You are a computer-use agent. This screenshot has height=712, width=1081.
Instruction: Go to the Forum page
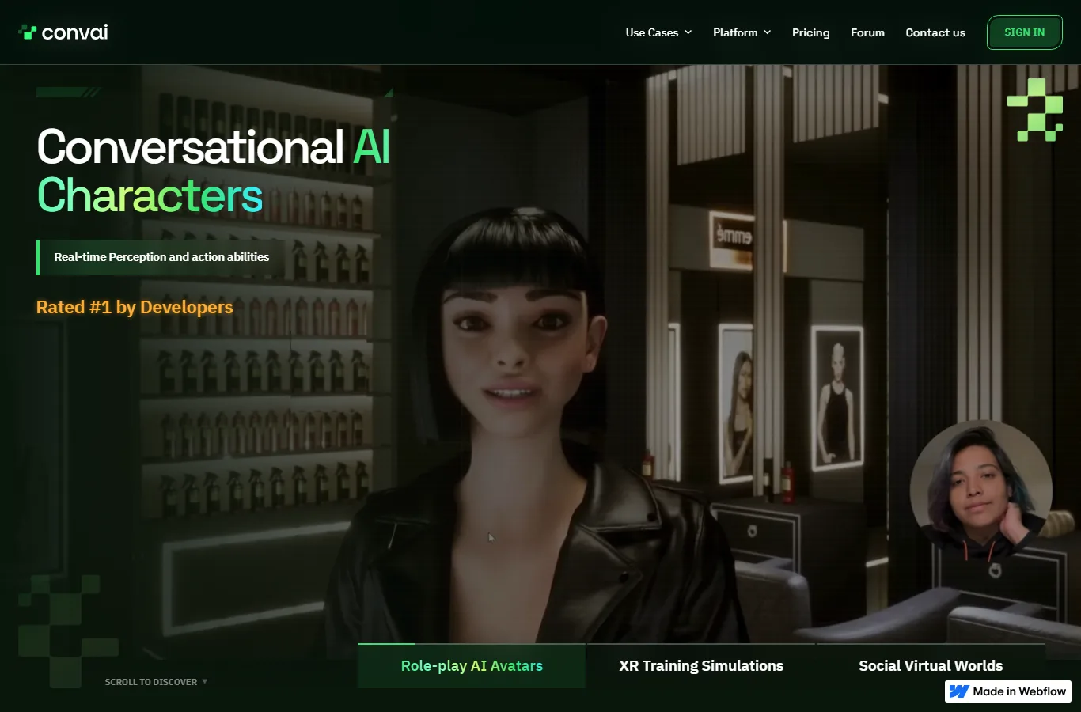point(867,32)
